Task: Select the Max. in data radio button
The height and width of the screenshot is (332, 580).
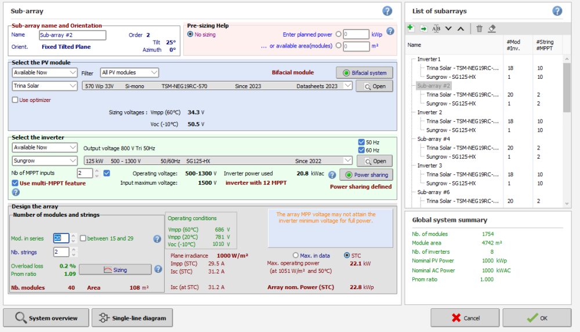Action: 296,255
